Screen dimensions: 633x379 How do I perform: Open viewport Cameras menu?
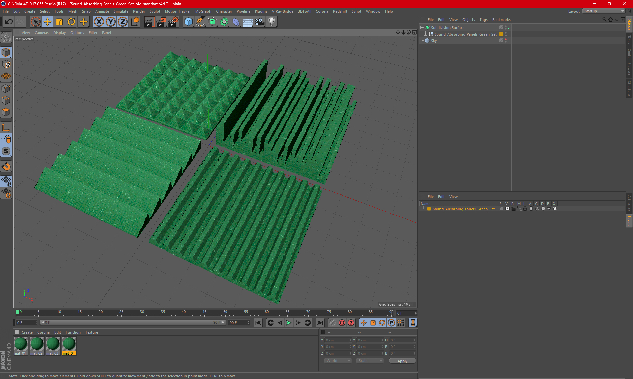click(42, 33)
